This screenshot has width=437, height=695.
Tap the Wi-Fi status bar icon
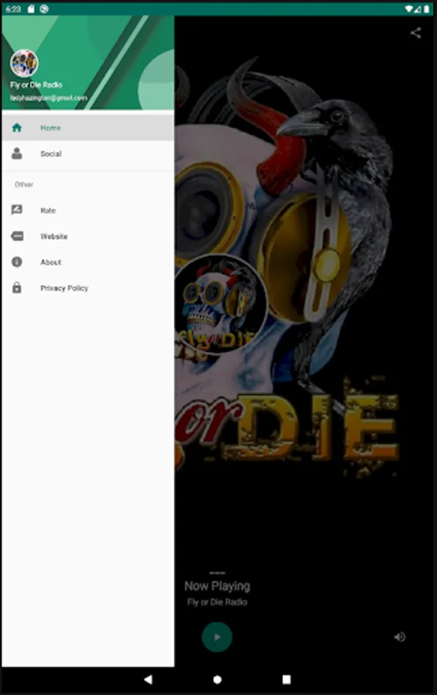coord(408,8)
